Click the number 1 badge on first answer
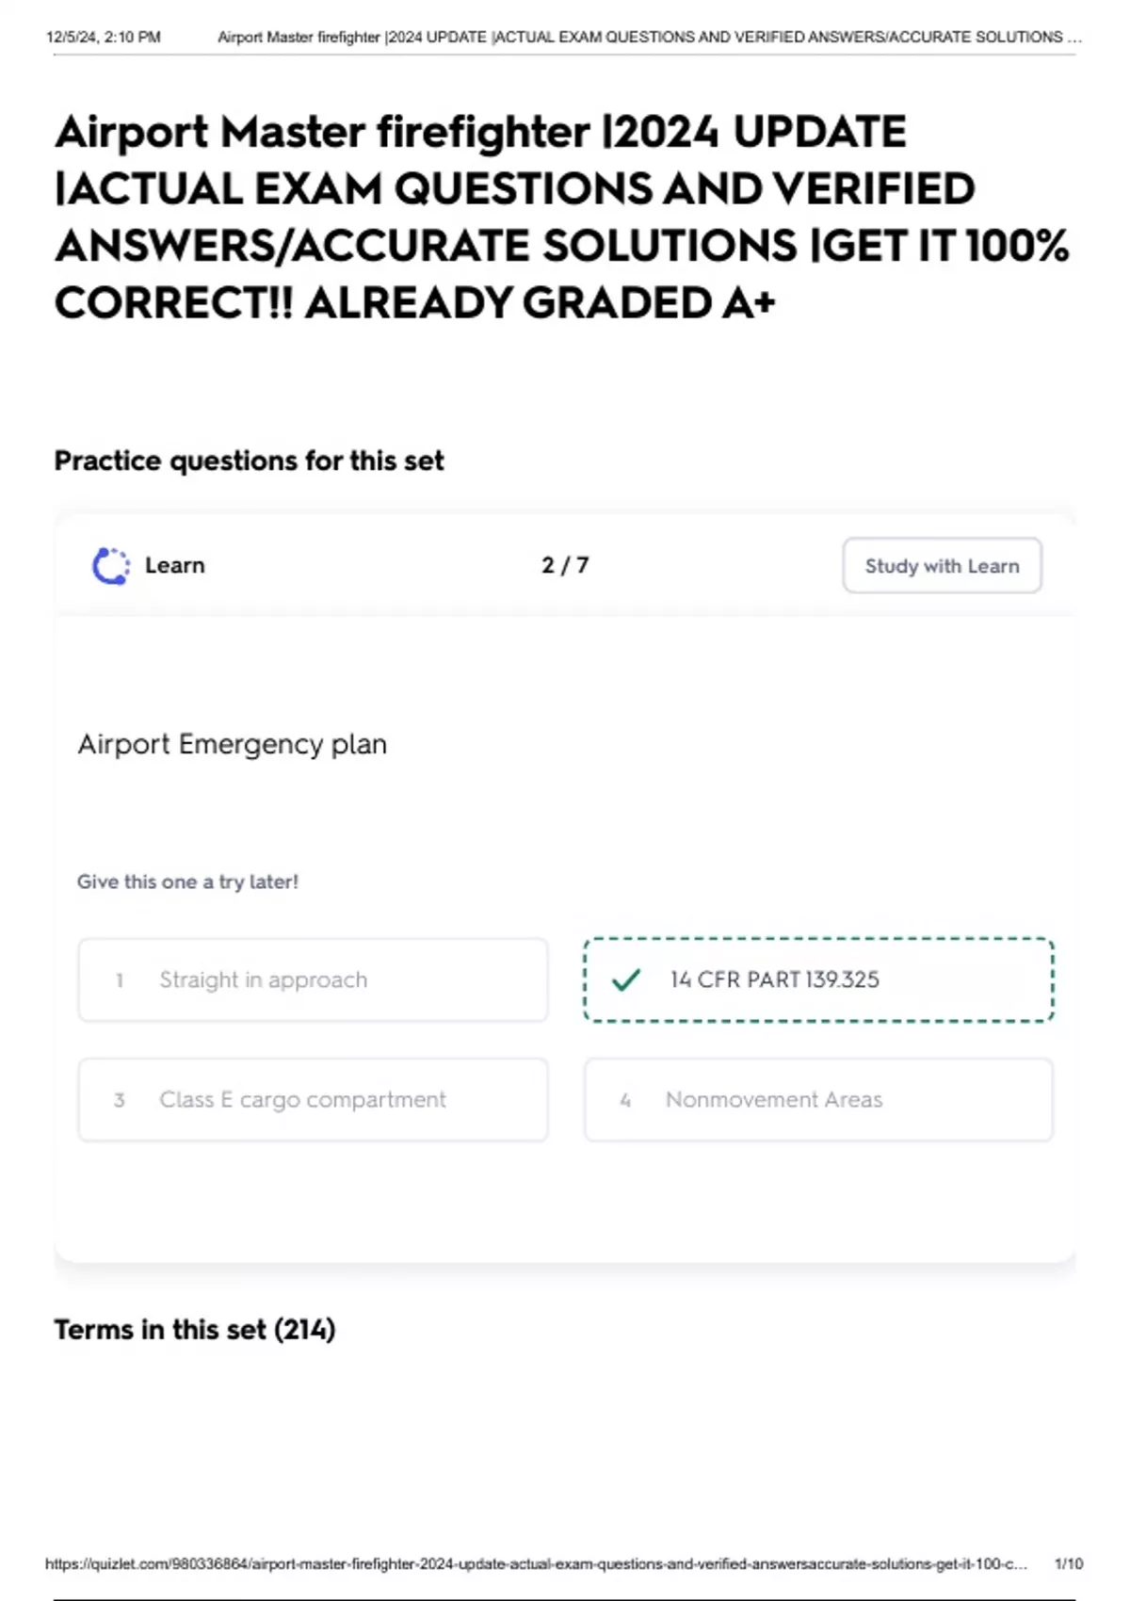 click(120, 980)
